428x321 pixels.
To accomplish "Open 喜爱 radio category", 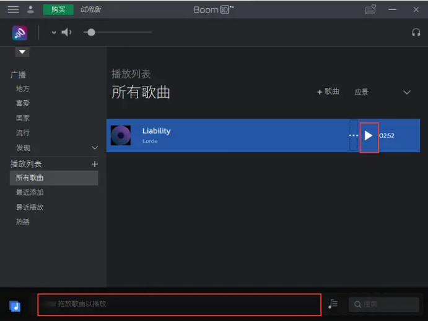I will pos(23,103).
